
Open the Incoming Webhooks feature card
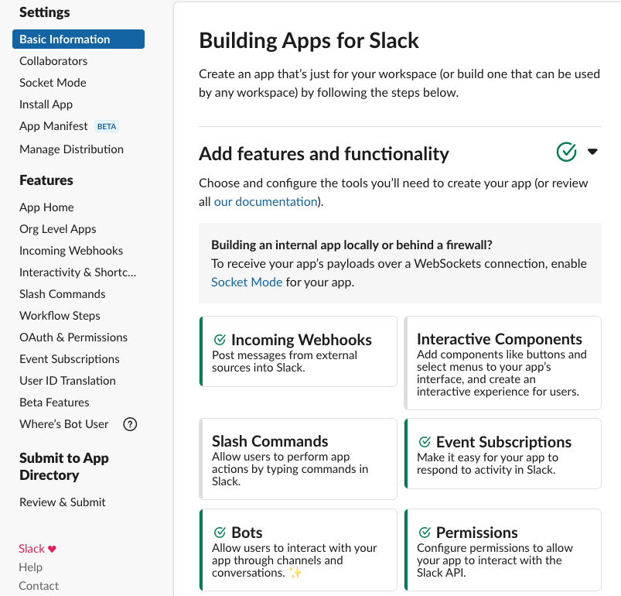(299, 351)
